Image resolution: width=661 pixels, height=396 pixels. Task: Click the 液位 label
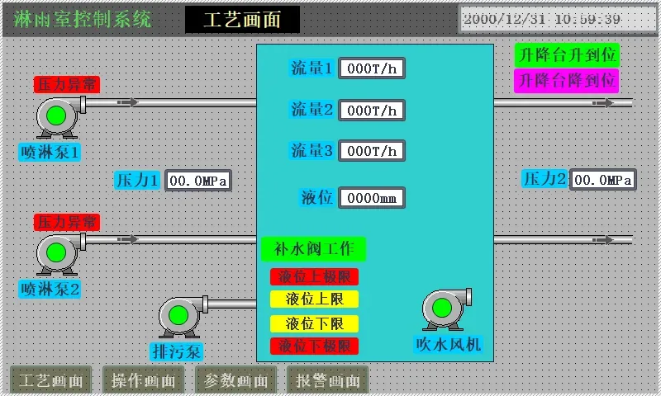click(x=317, y=197)
